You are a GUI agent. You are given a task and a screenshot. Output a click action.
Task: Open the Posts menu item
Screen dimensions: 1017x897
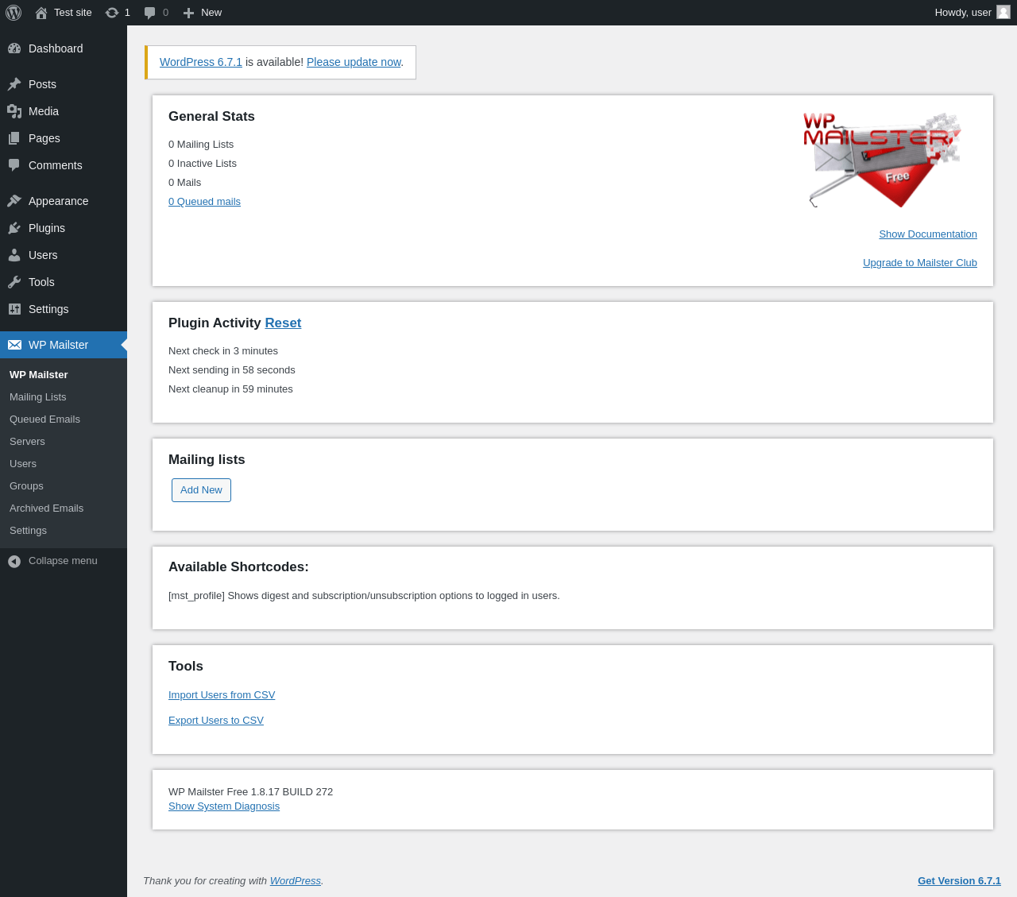click(x=64, y=84)
